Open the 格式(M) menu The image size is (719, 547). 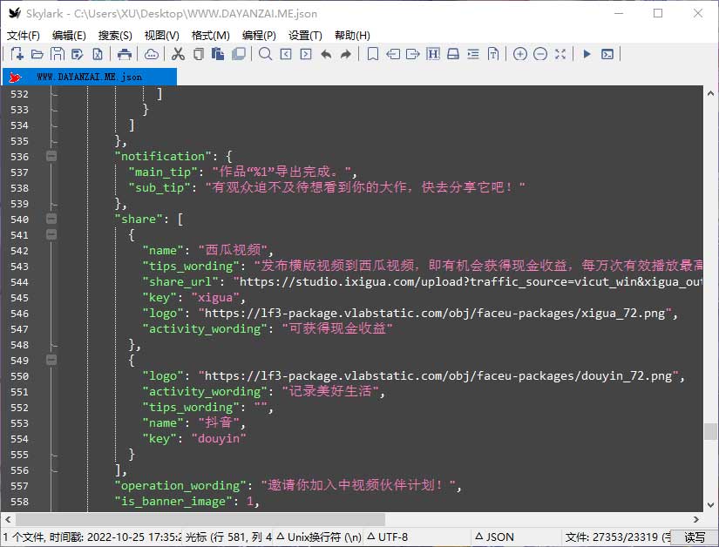point(211,35)
